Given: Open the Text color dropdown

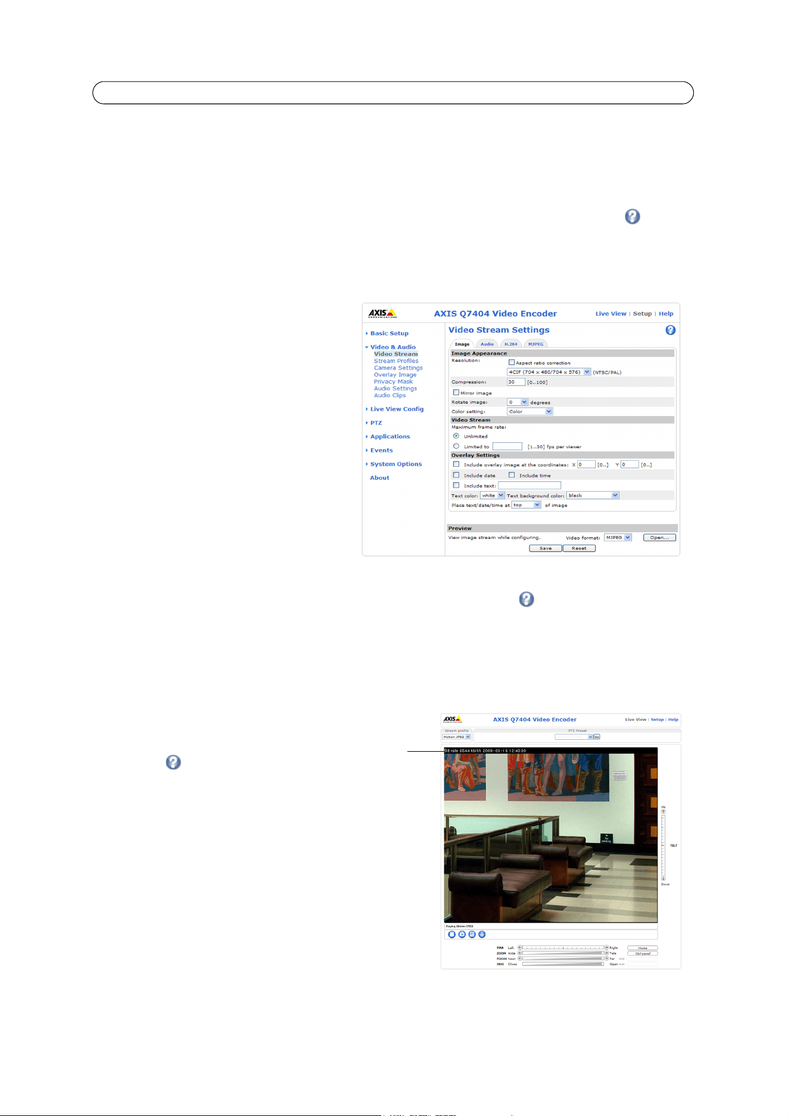Looking at the screenshot, I should (x=493, y=495).
